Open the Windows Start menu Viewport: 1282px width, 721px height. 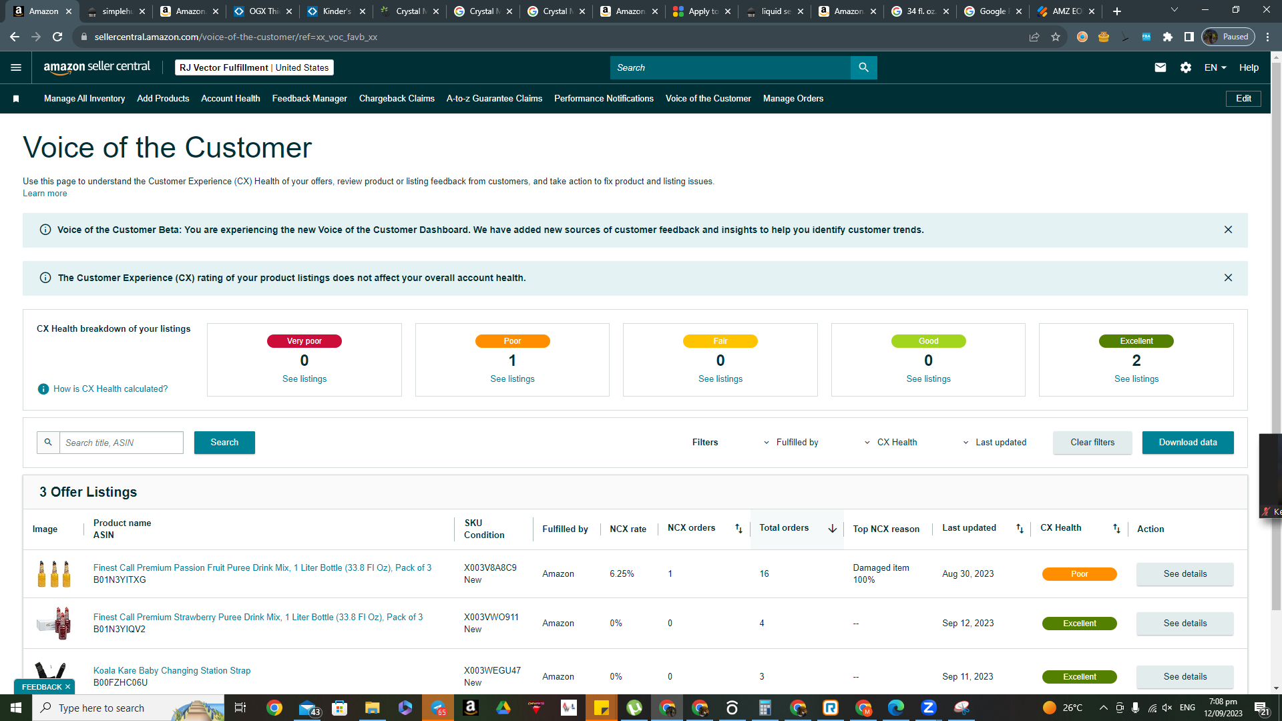click(16, 708)
